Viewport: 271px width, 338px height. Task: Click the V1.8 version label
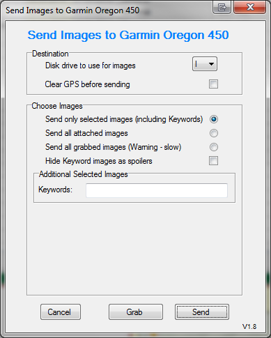pyautogui.click(x=249, y=327)
